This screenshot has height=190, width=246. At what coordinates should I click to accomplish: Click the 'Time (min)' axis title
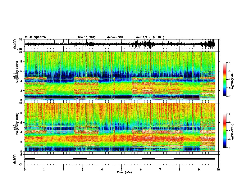124,172
